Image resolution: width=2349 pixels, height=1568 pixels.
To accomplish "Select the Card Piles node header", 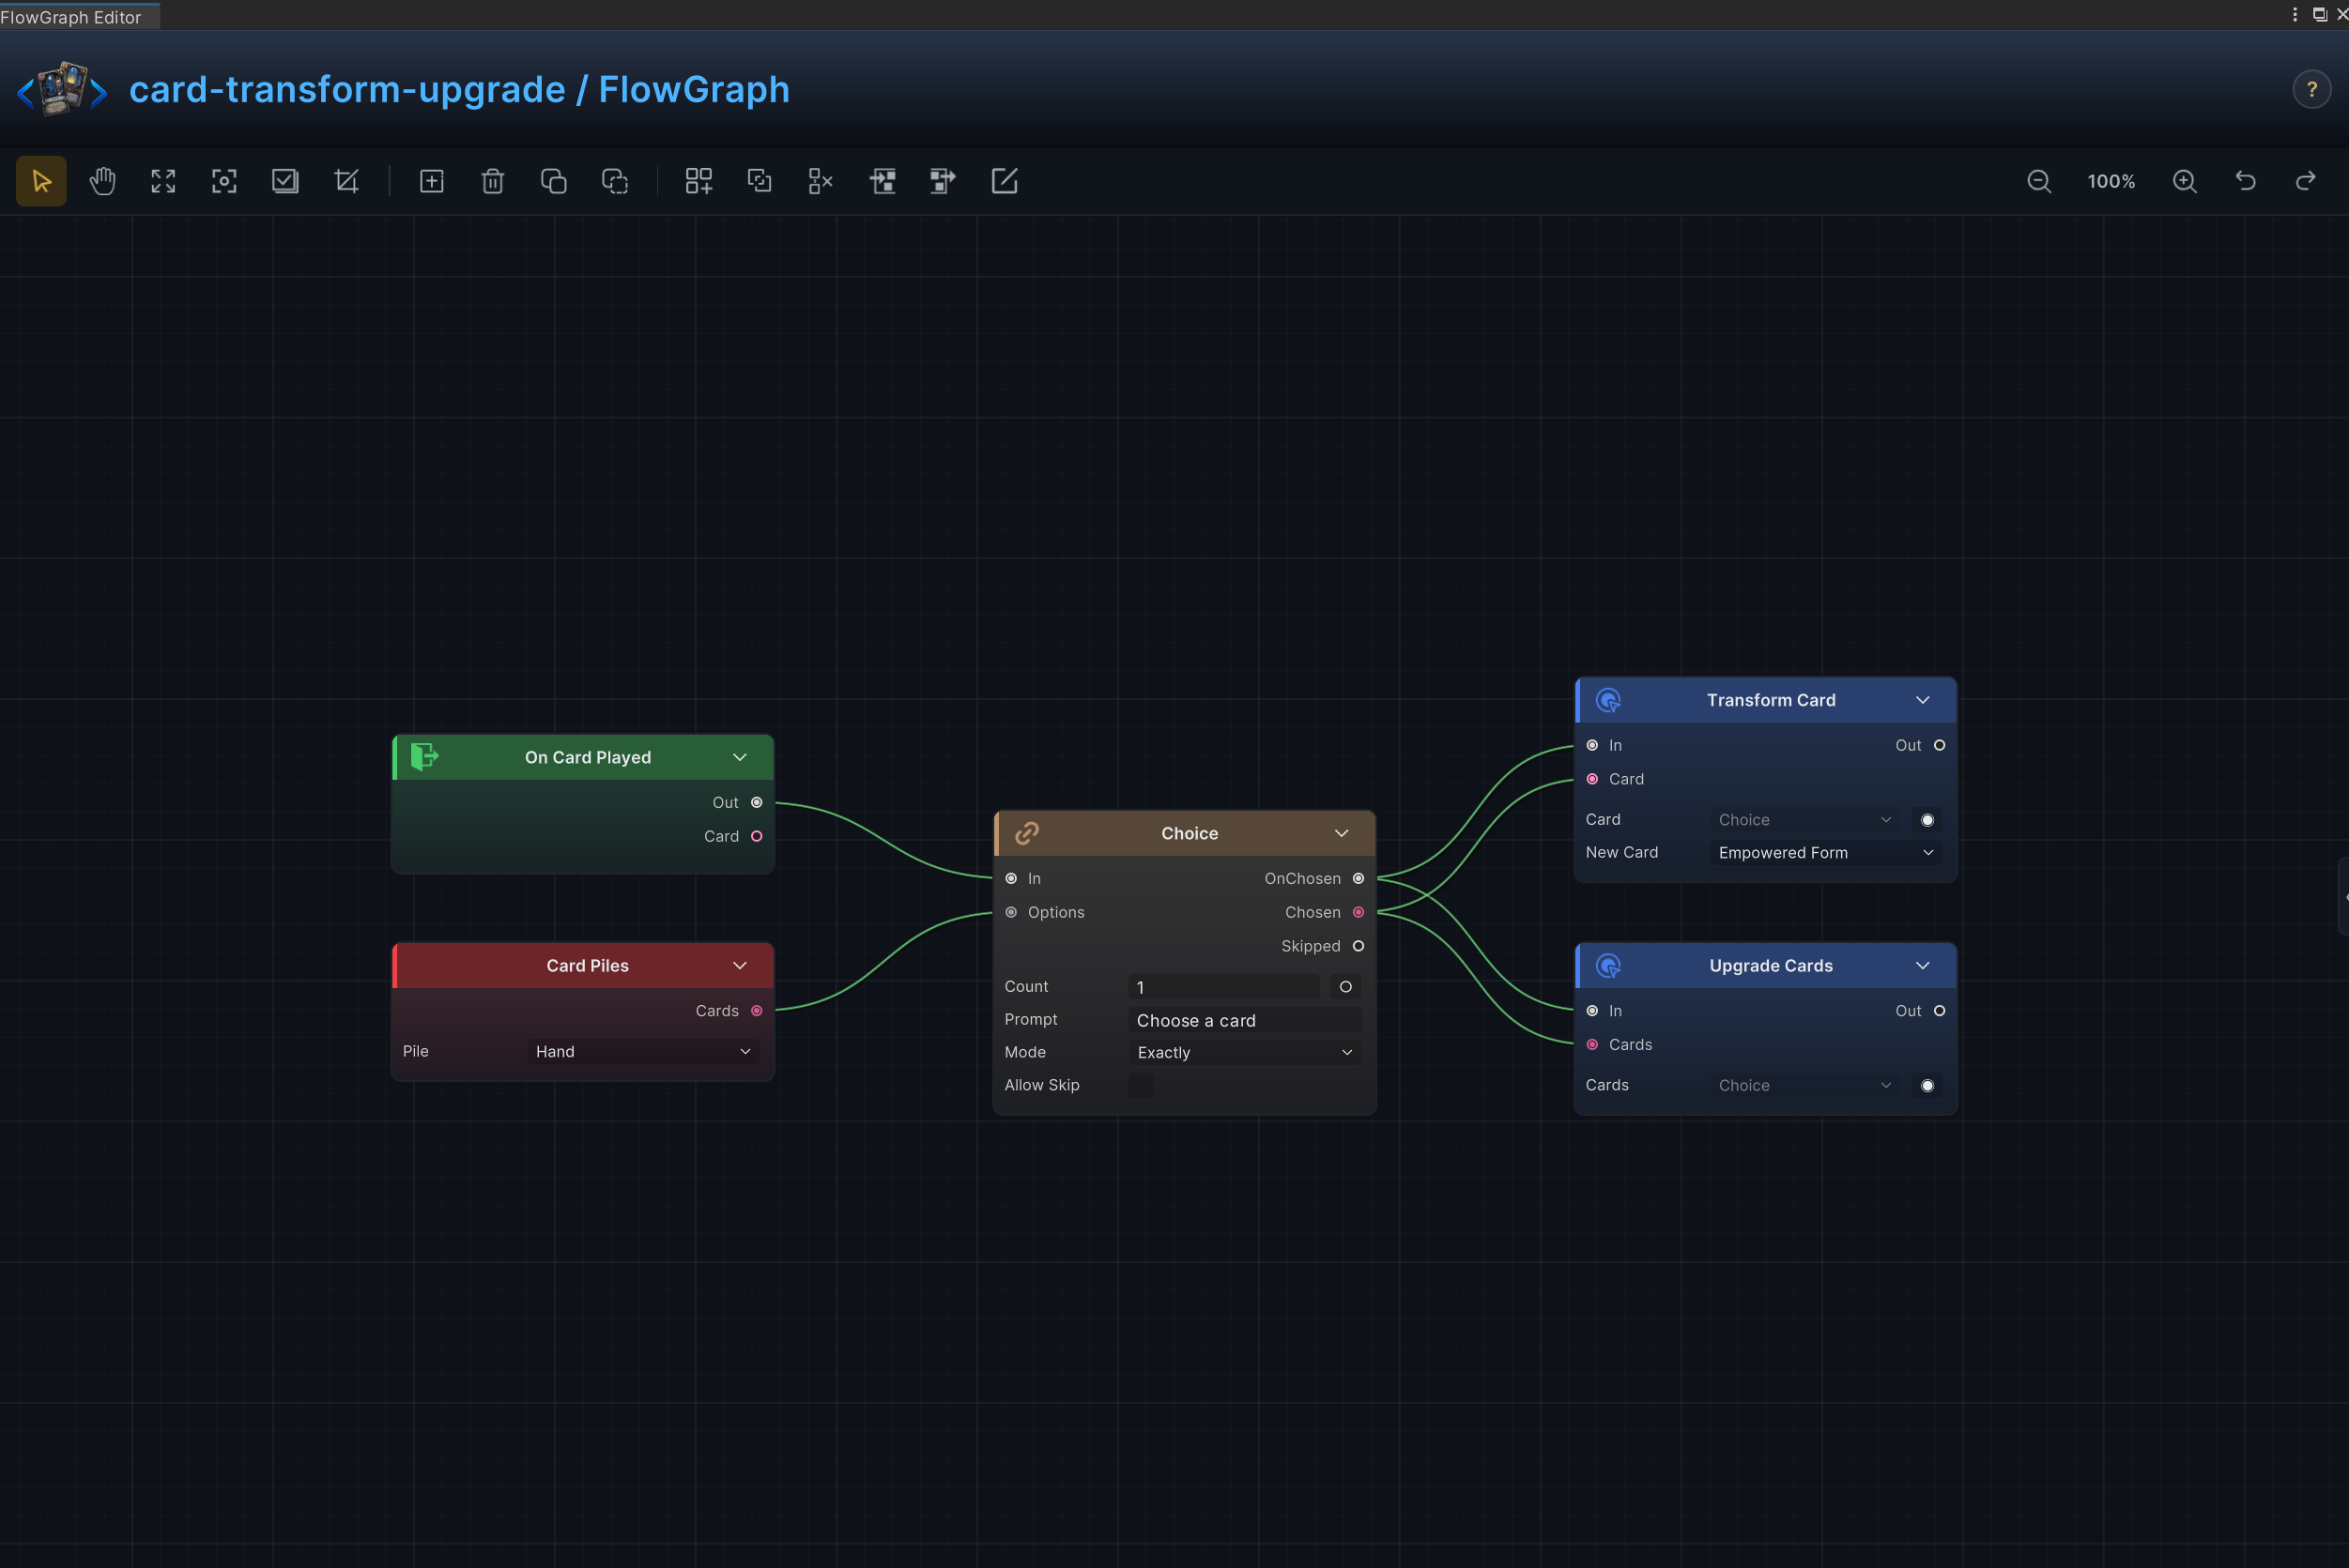I will 583,966.
